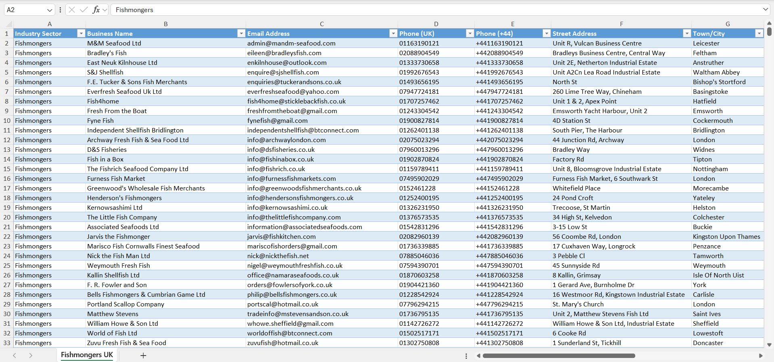774x362 pixels.
Task: Select the Fishmongers UK sheet tab
Action: pos(87,355)
